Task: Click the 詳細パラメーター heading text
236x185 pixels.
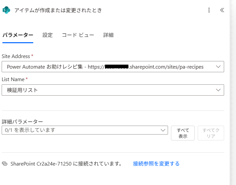Action: 22,122
